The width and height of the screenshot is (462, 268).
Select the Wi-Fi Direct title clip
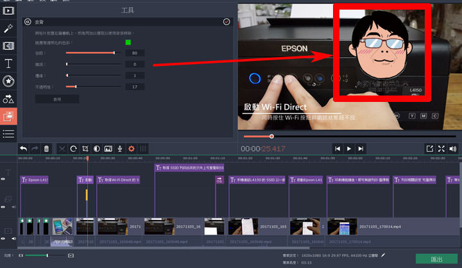[x=119, y=180]
